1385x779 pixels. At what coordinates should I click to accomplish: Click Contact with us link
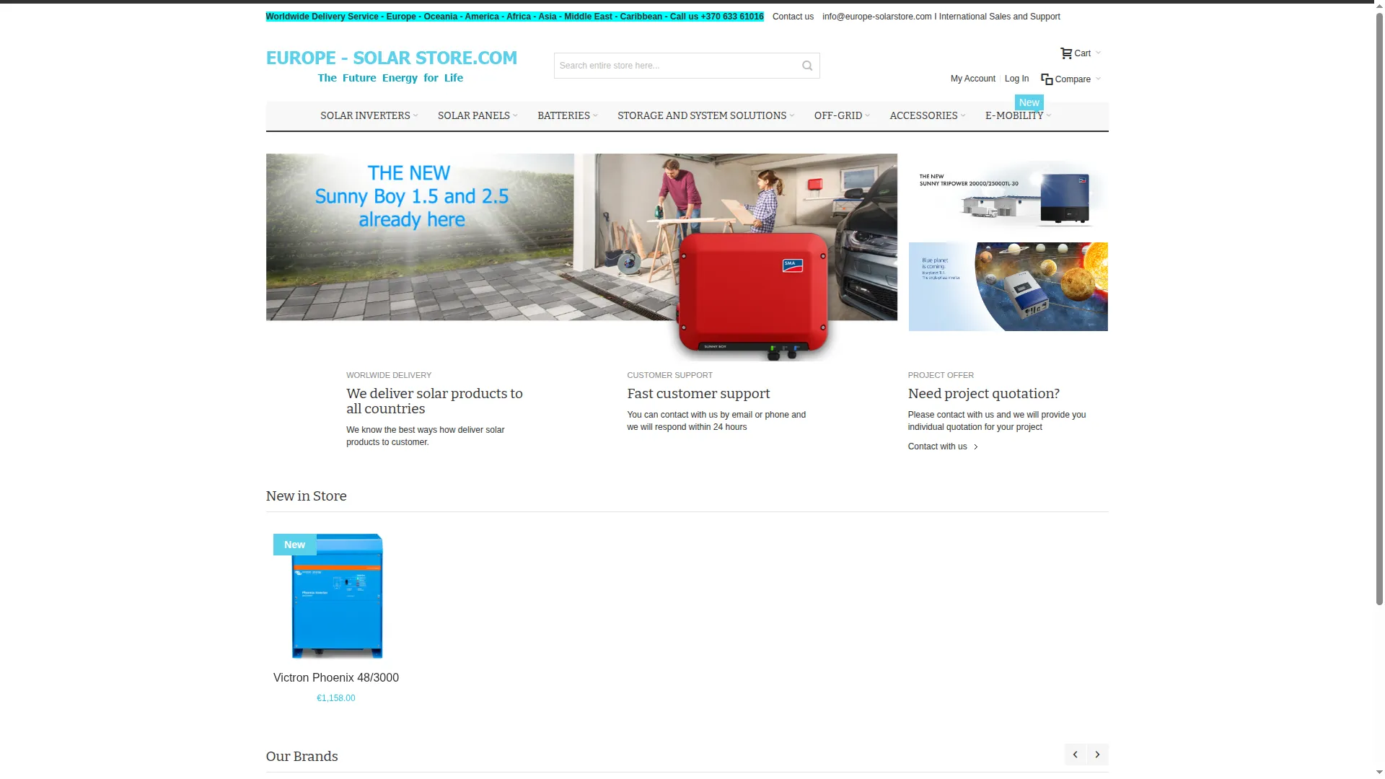tap(937, 446)
